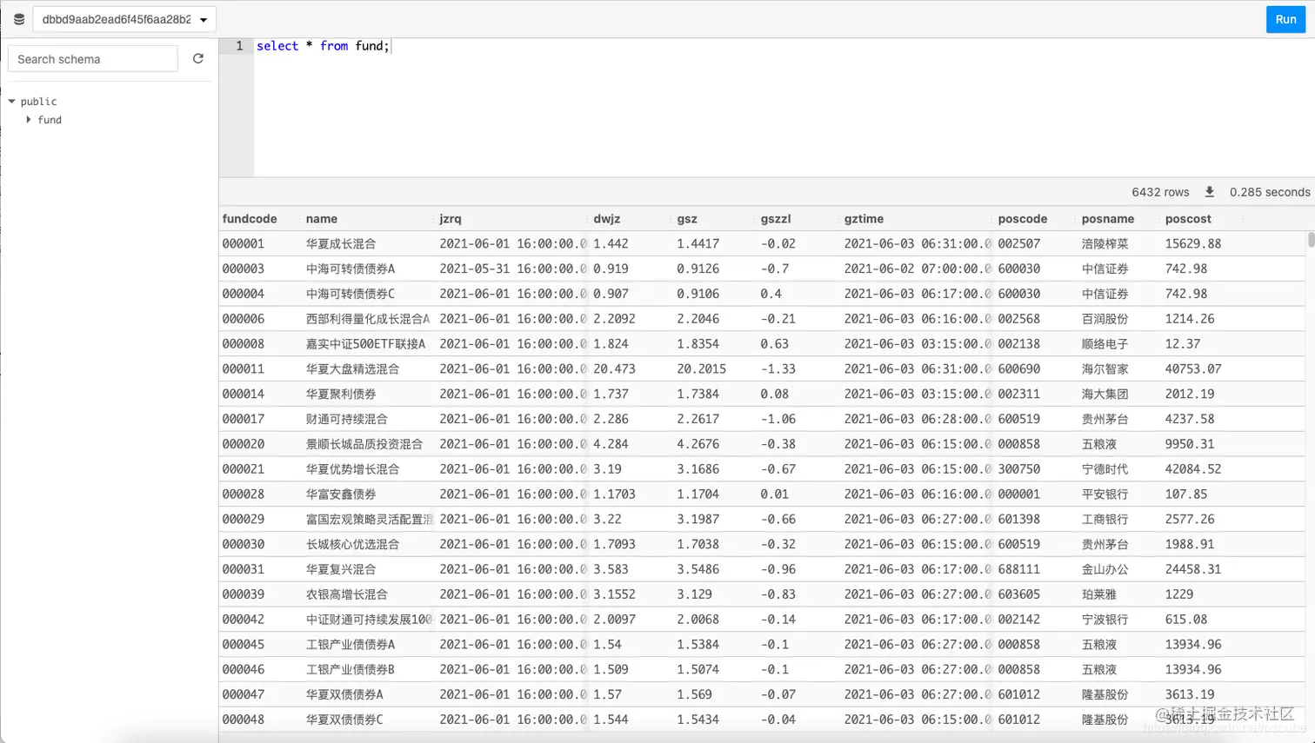
Task: Click the gsz column header
Action: pos(687,219)
